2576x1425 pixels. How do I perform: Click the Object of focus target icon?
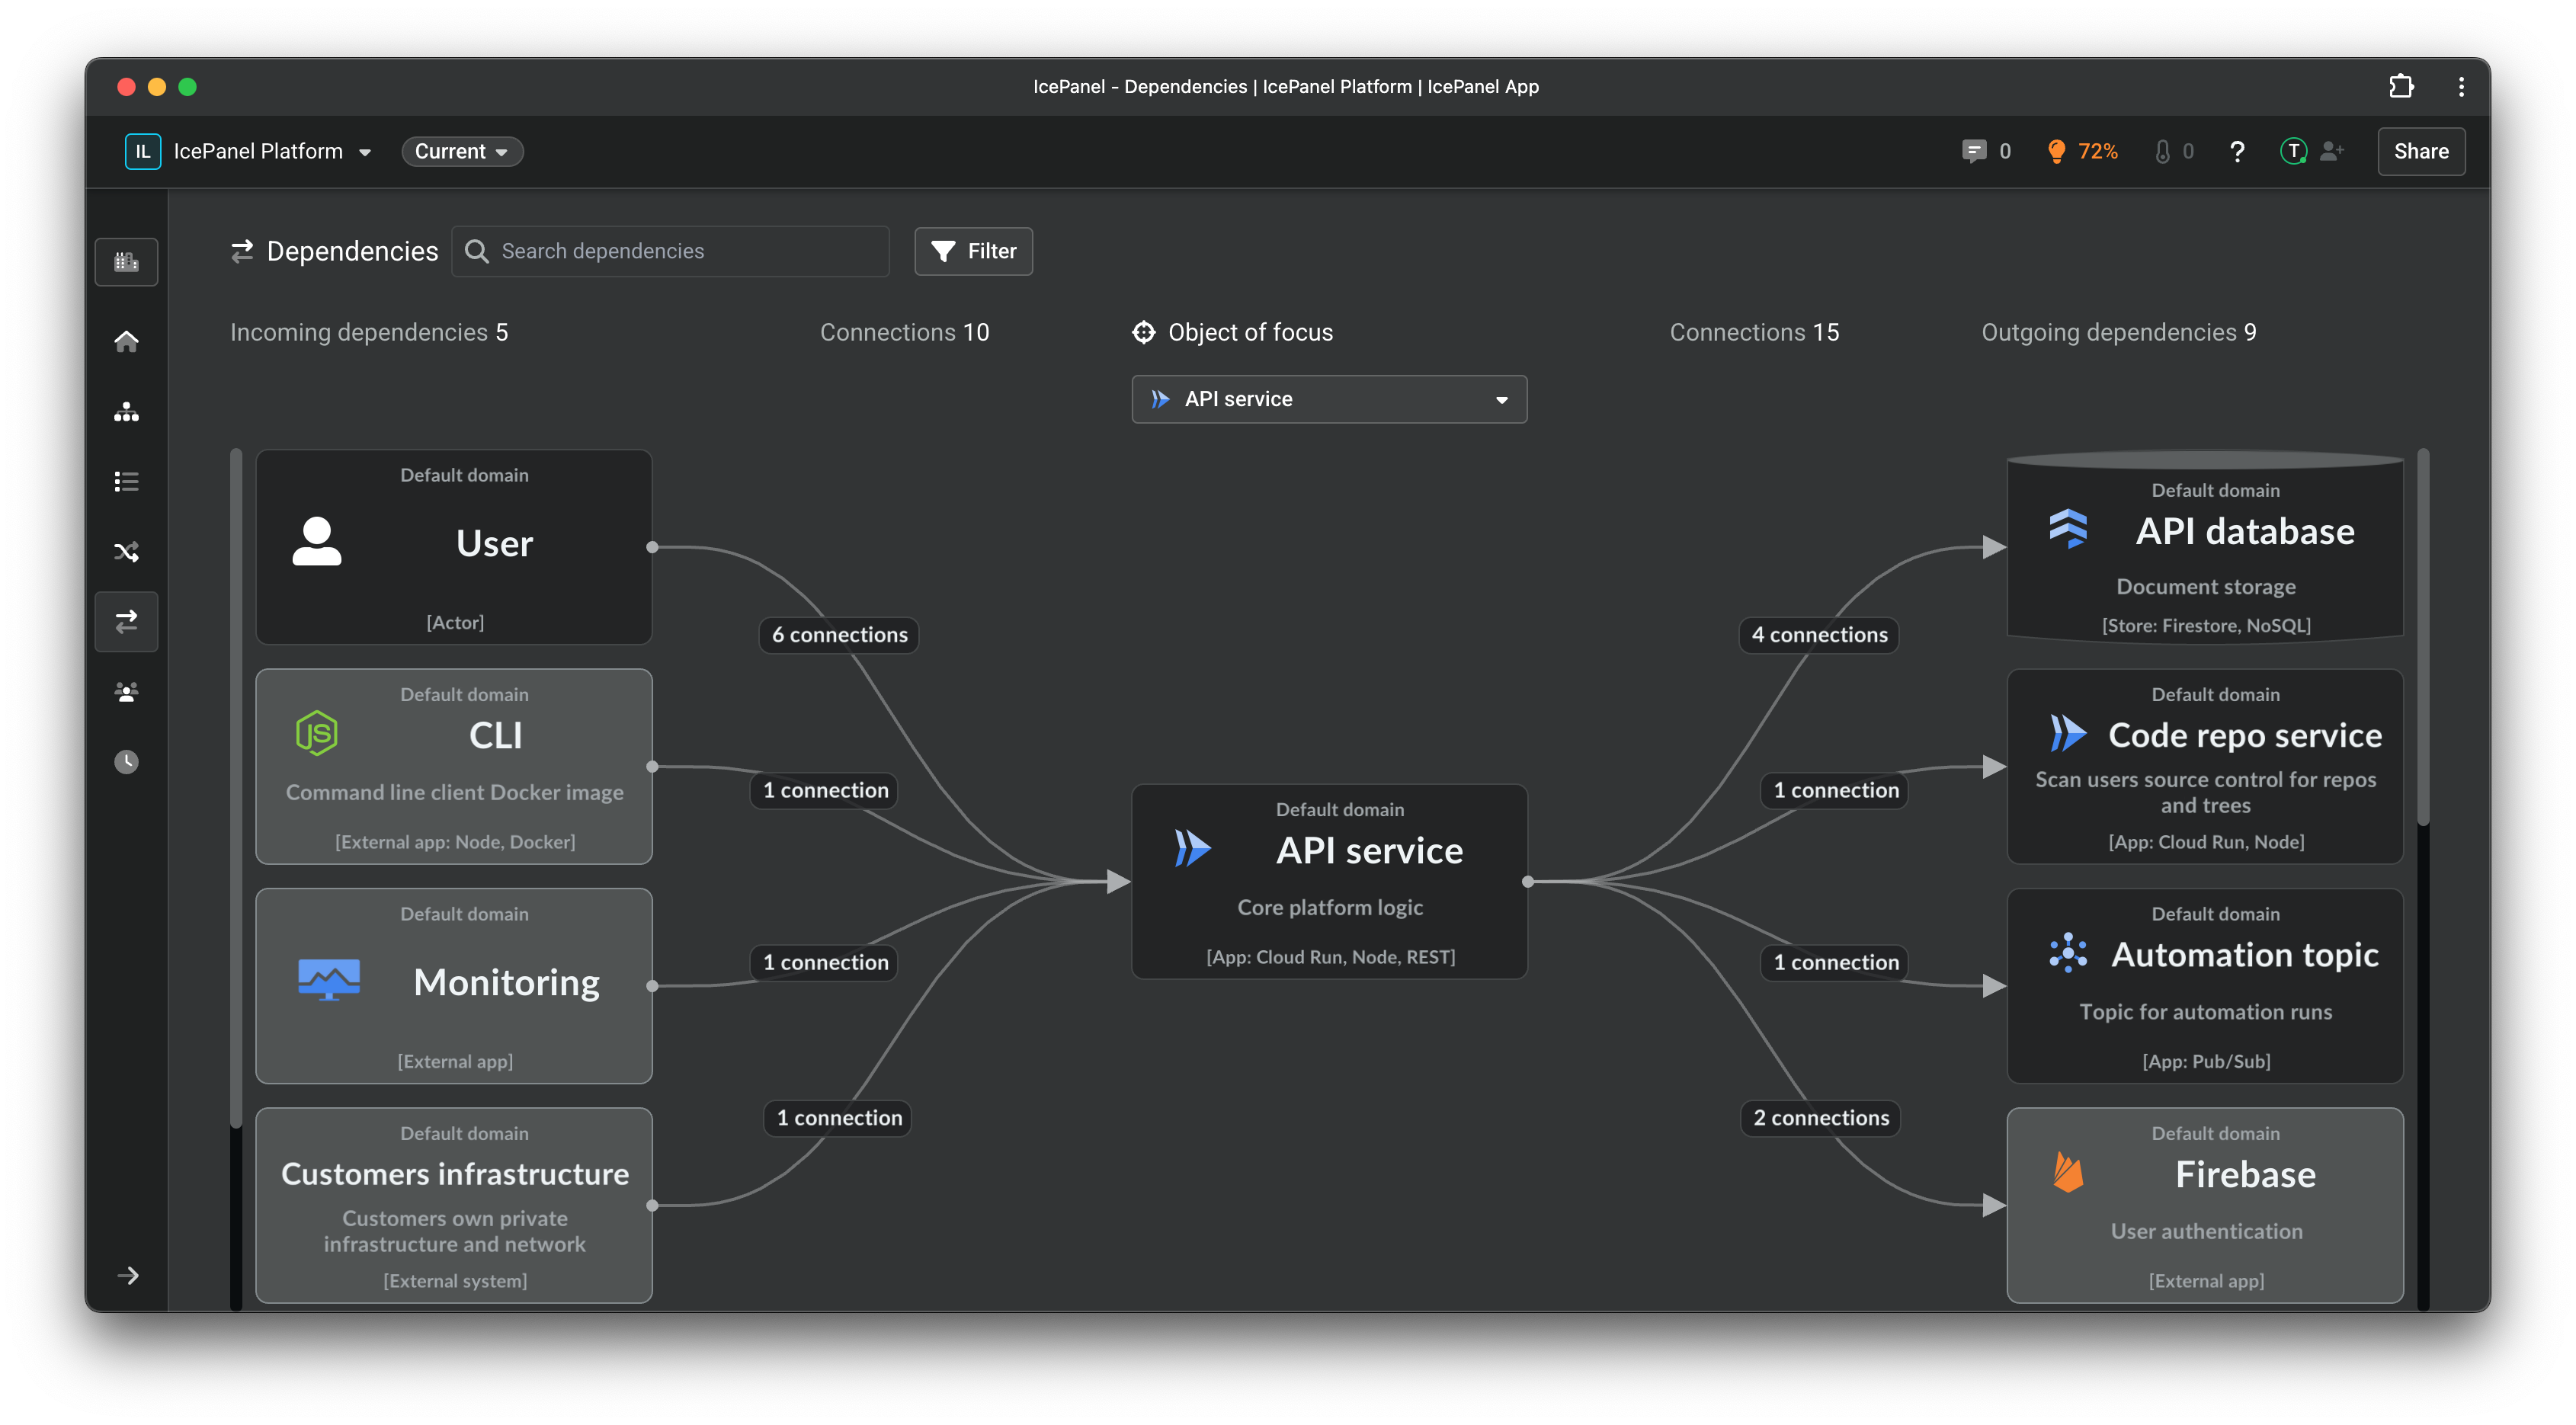1143,332
